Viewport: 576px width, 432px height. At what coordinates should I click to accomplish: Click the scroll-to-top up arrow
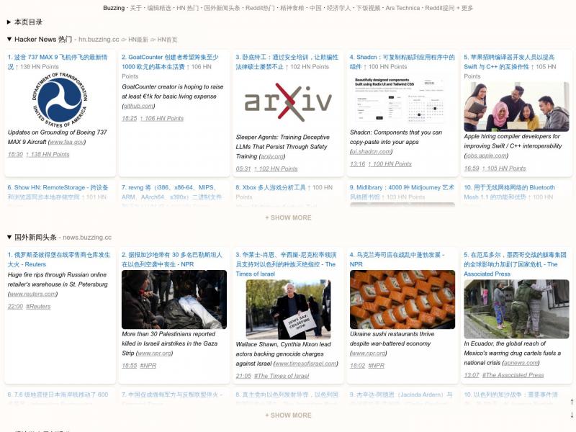pyautogui.click(x=572, y=402)
